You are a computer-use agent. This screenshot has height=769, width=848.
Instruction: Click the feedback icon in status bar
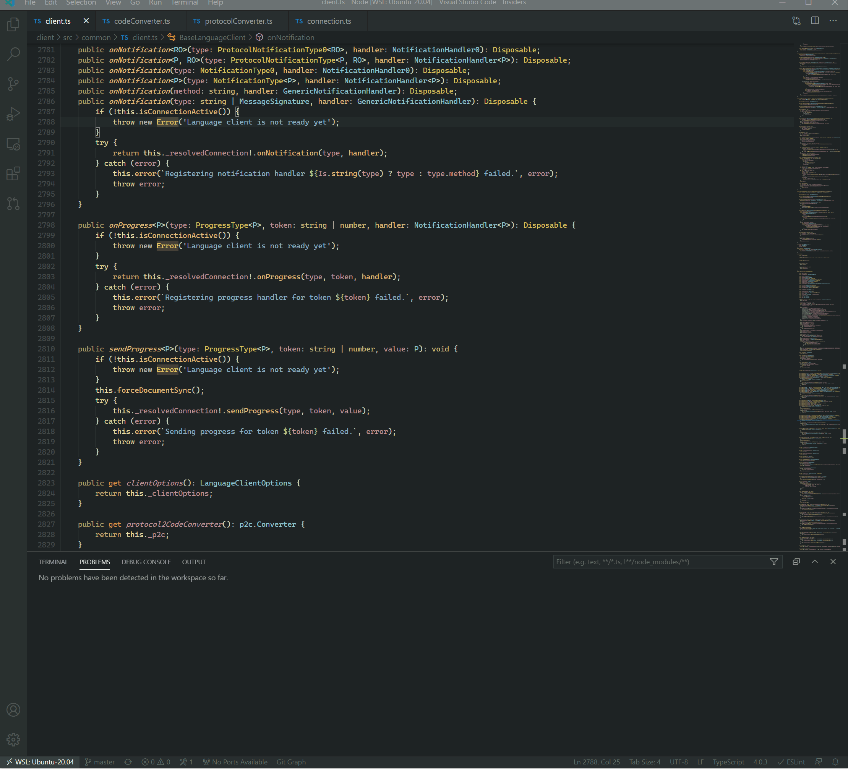pos(818,762)
